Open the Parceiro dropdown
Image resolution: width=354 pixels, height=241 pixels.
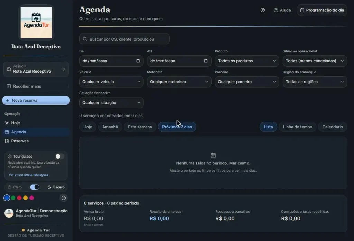(x=247, y=82)
